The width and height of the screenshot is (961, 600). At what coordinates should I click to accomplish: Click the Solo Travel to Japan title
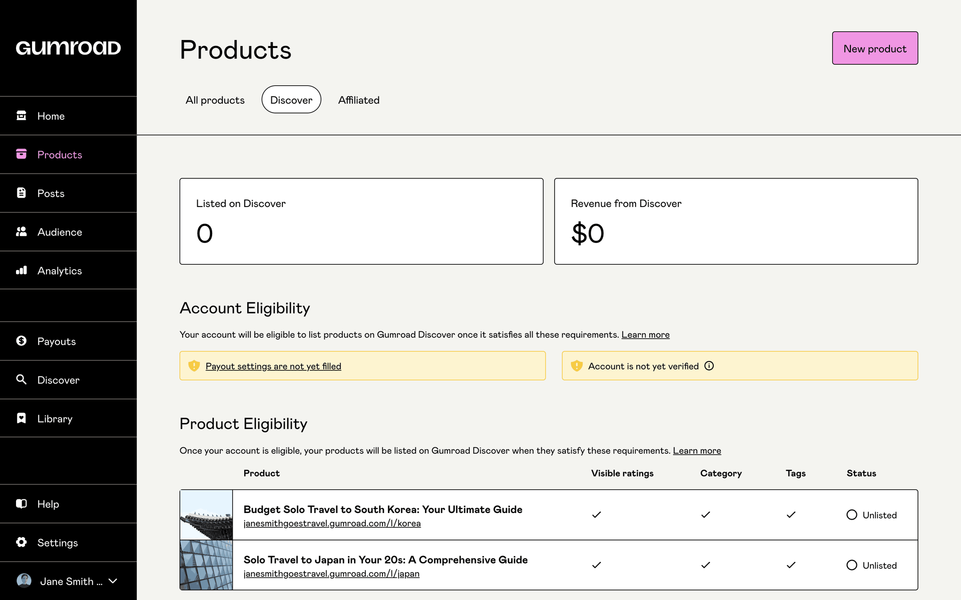pos(385,560)
